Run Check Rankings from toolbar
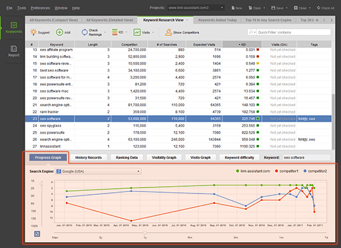341x248 pixels. point(91,33)
